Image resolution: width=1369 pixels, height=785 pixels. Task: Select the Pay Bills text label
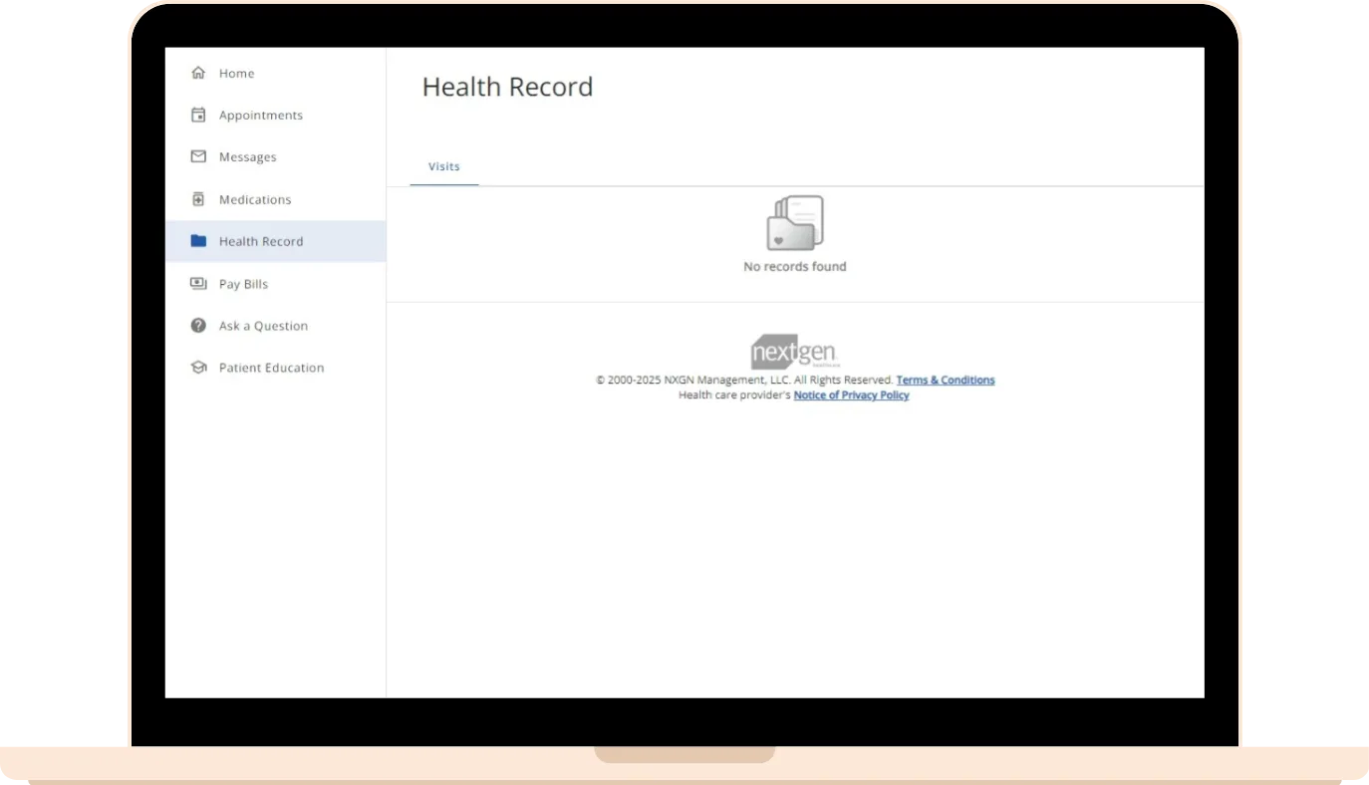[243, 285]
